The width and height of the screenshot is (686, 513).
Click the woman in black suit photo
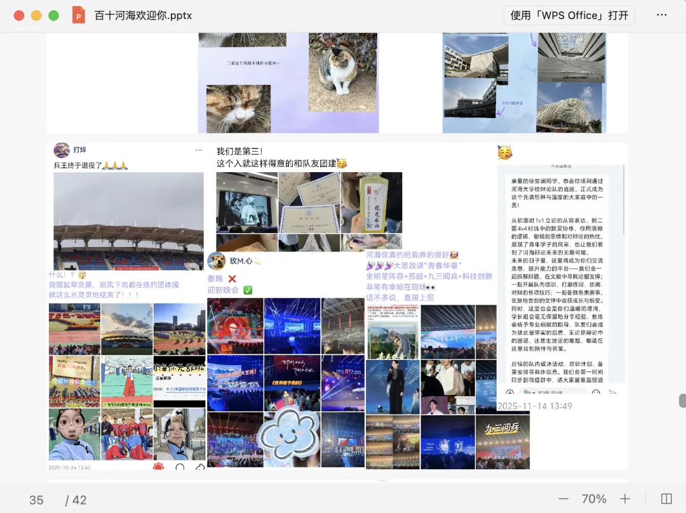point(393,387)
